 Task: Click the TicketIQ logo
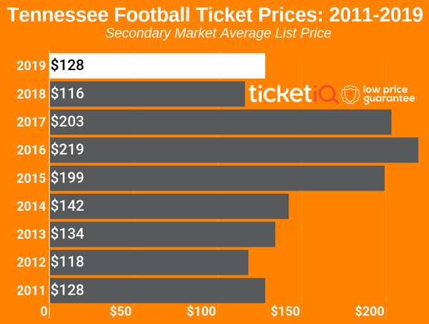[x=294, y=94]
